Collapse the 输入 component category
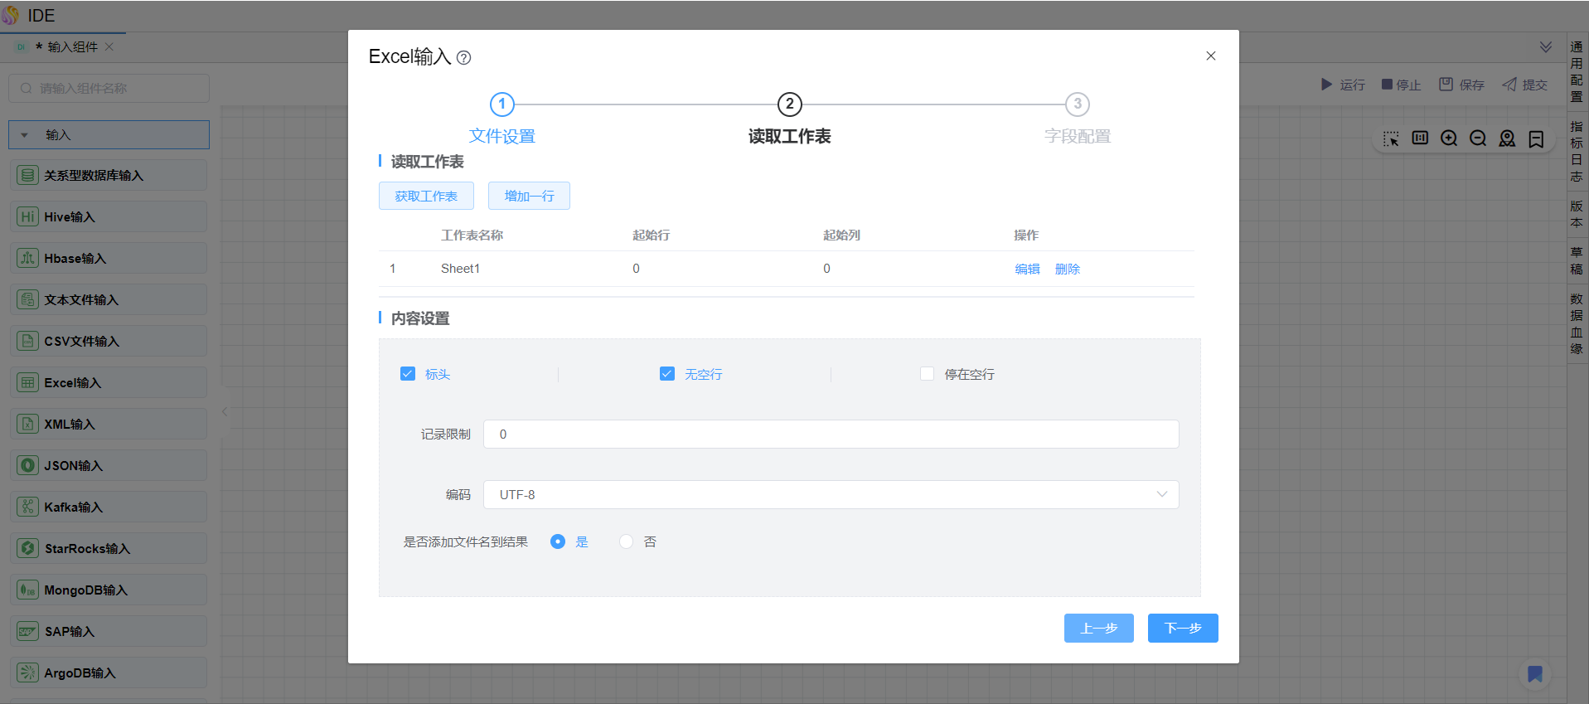The height and width of the screenshot is (704, 1589). pos(25,135)
